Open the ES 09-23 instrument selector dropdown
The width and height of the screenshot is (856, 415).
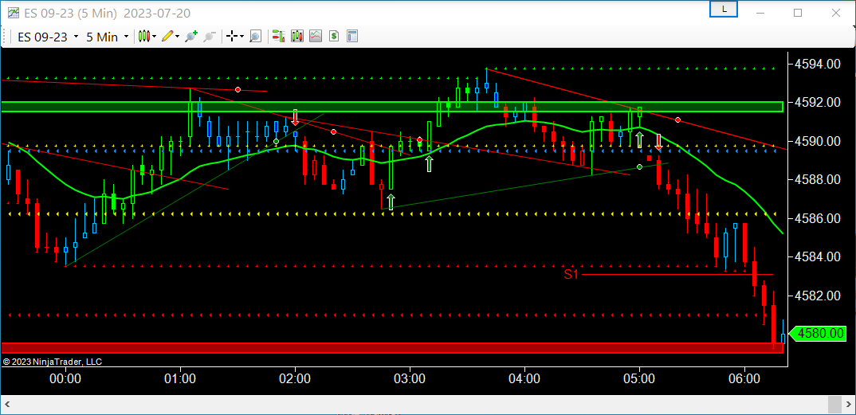pos(48,37)
